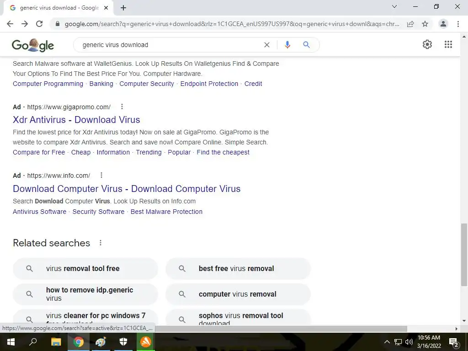
Task: Show hidden system tray icons
Action: coord(387,342)
